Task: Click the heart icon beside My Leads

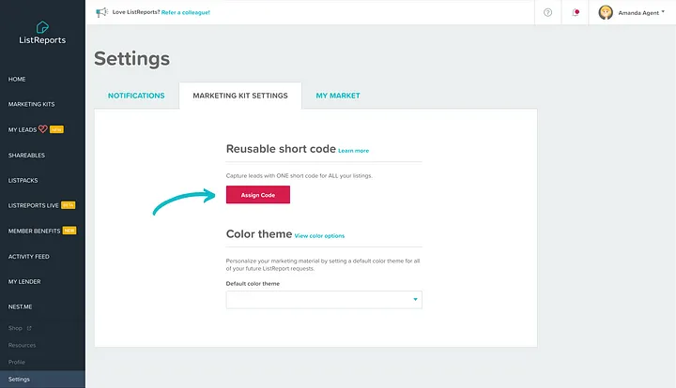Action: pyautogui.click(x=42, y=129)
